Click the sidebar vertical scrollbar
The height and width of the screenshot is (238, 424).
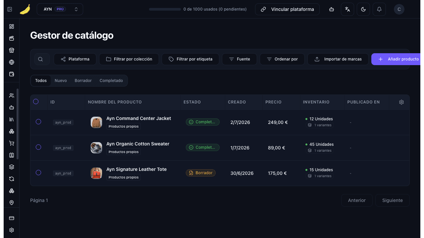coord(18,124)
